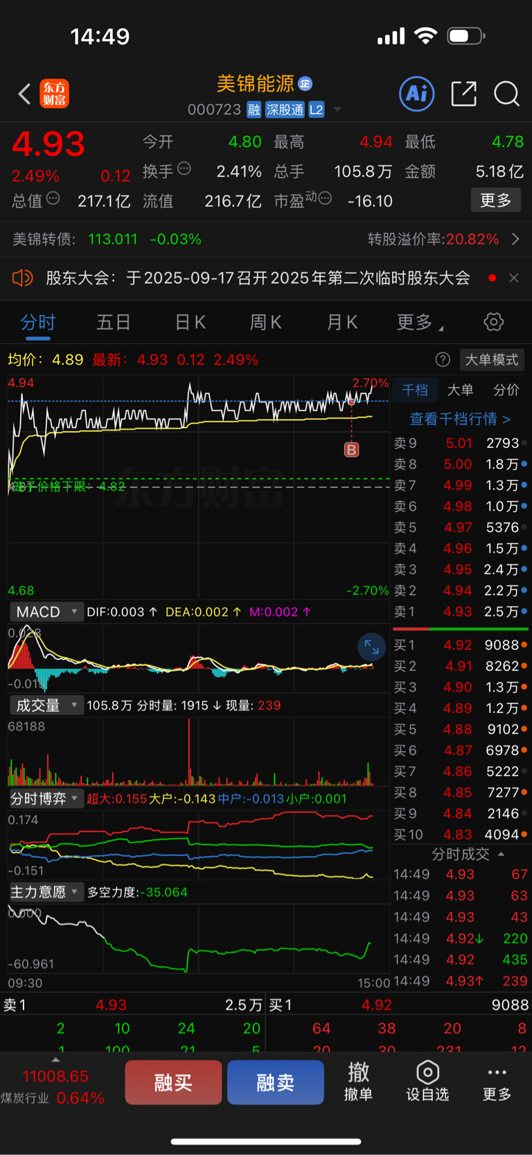This screenshot has width=532, height=1155.
Task: Open 美锦转债 convertible bond row arrow
Action: coord(515,239)
